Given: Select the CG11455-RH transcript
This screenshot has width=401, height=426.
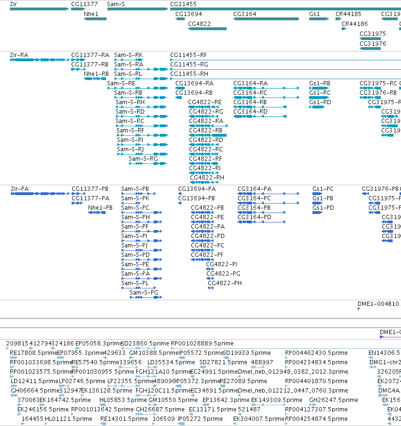Looking at the screenshot, I should (x=286, y=79).
